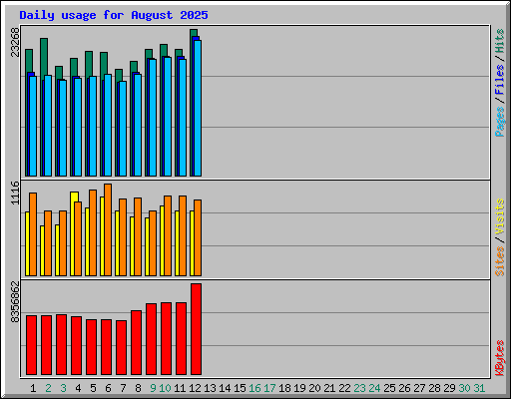Click day 5 on the x-axis

click(x=93, y=388)
